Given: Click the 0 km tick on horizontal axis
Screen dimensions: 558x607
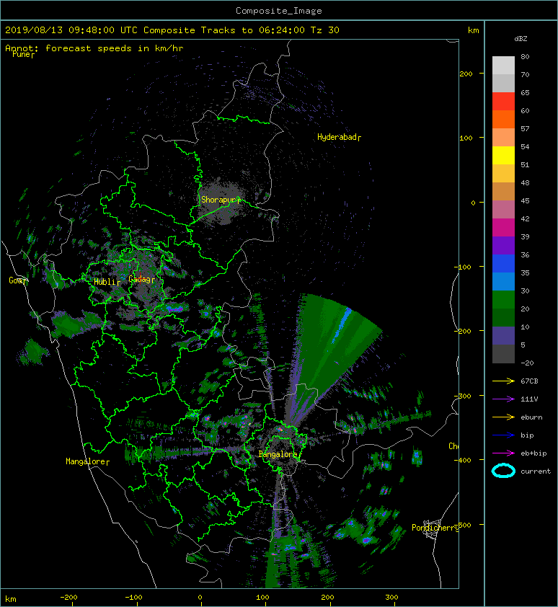Looking at the screenshot, I should point(200,598).
